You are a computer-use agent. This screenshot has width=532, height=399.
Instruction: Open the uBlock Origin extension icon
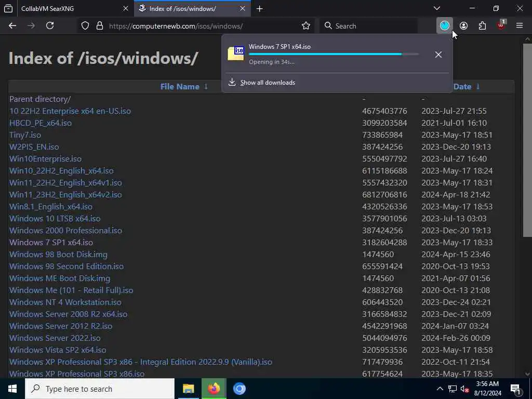[x=501, y=25]
